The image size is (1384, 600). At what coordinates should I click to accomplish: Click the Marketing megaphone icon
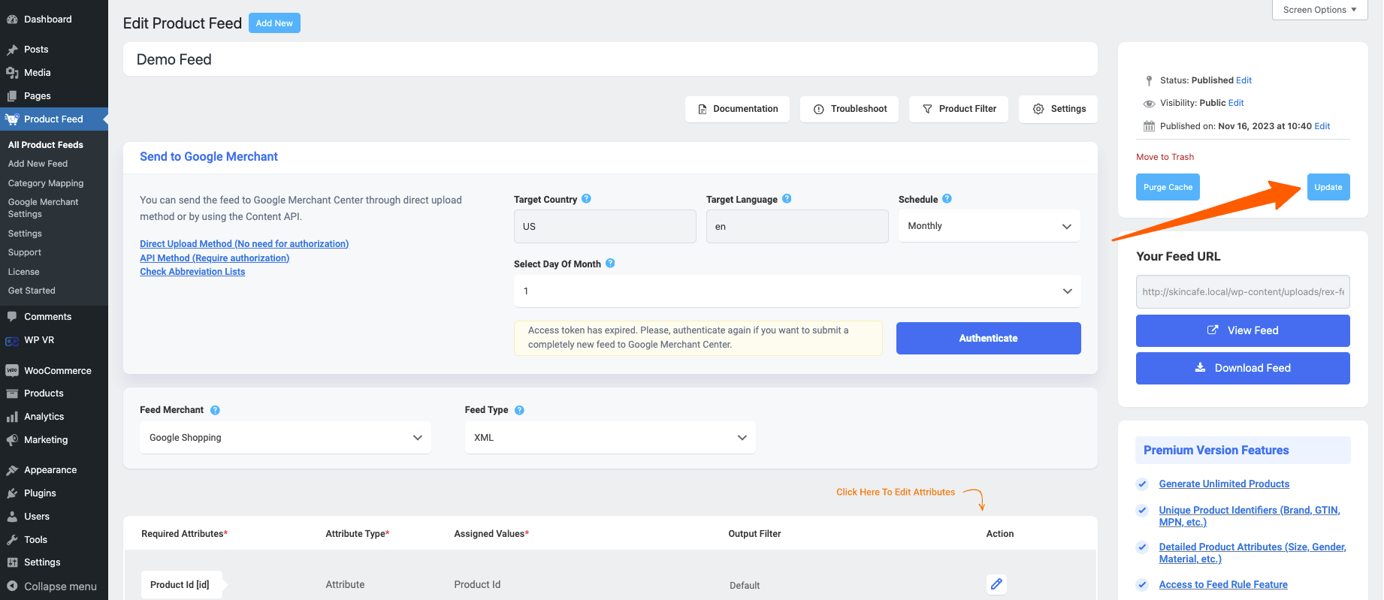12,440
